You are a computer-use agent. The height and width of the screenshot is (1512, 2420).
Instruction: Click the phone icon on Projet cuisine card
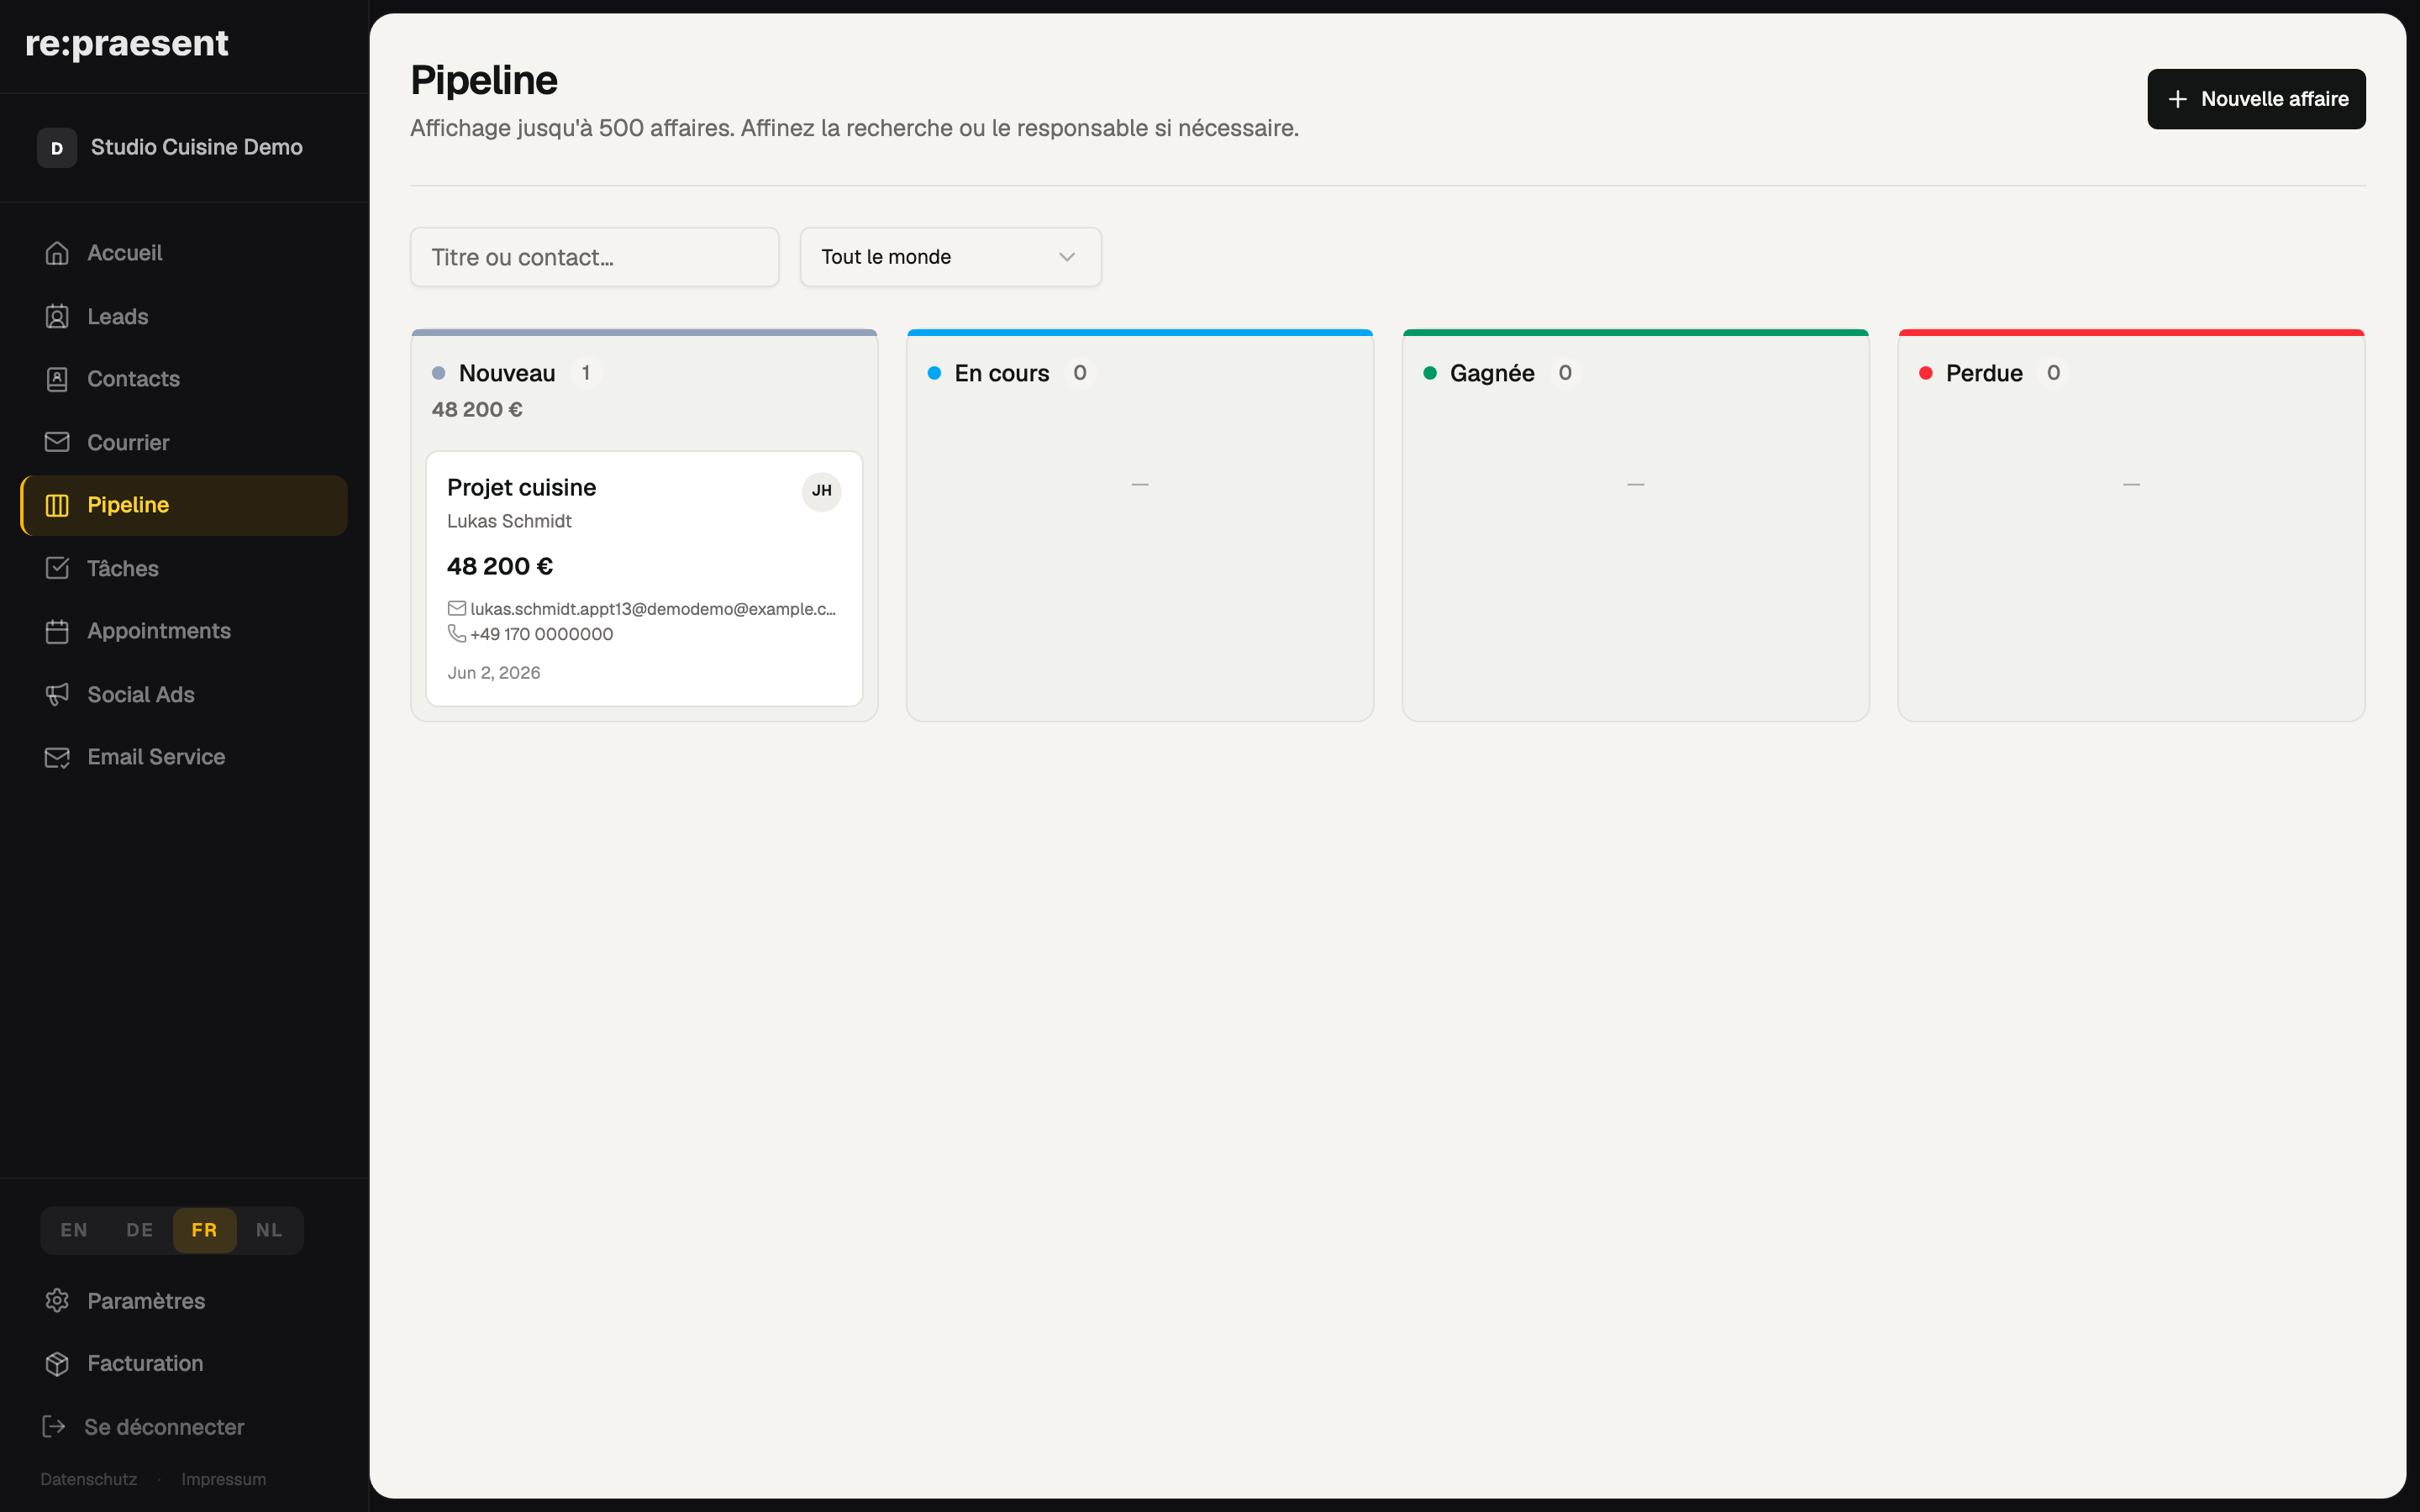[457, 633]
